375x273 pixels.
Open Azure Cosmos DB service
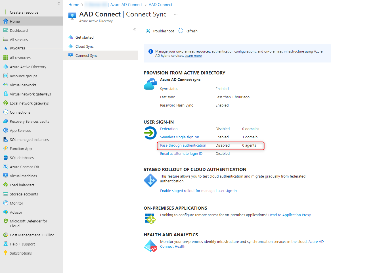click(24, 166)
